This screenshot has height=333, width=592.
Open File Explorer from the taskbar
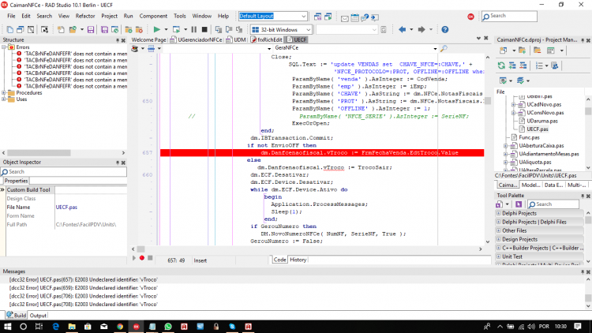[x=72, y=327]
